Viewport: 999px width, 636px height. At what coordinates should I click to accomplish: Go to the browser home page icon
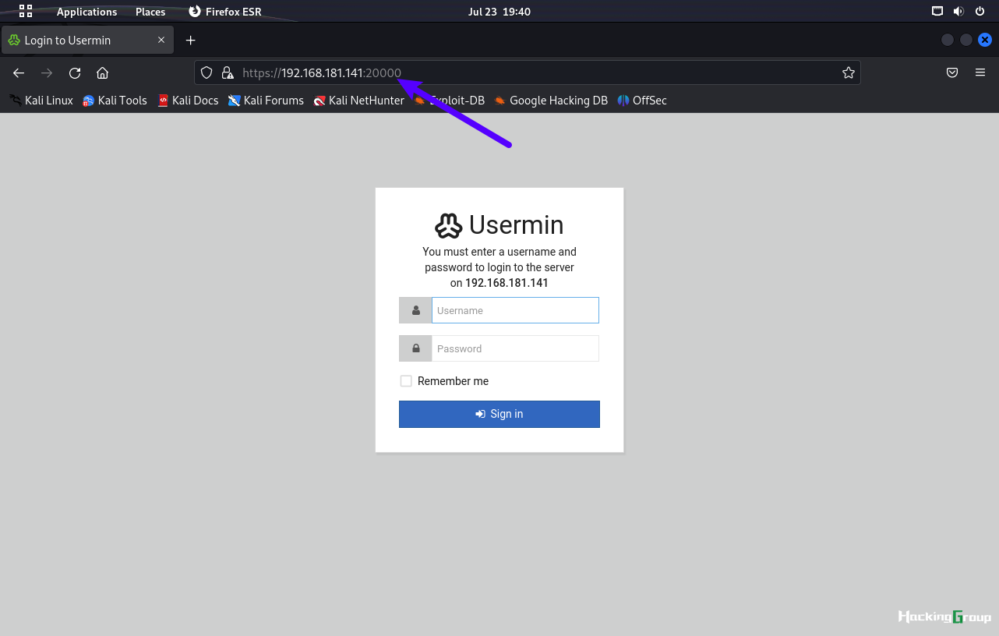pyautogui.click(x=102, y=73)
